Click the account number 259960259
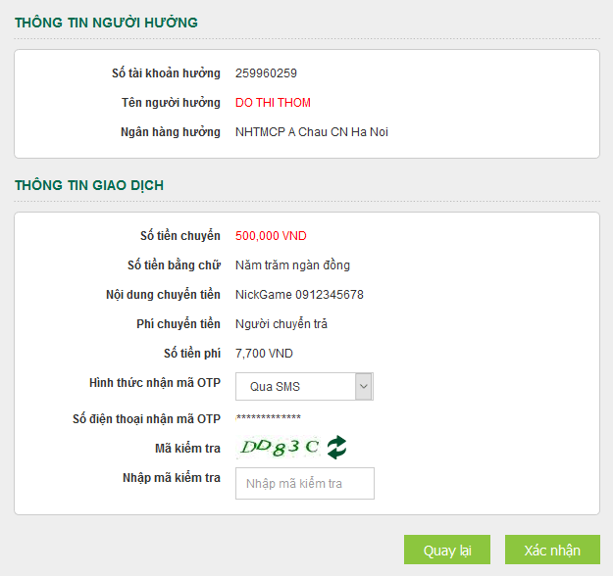This screenshot has width=613, height=576. tap(266, 73)
